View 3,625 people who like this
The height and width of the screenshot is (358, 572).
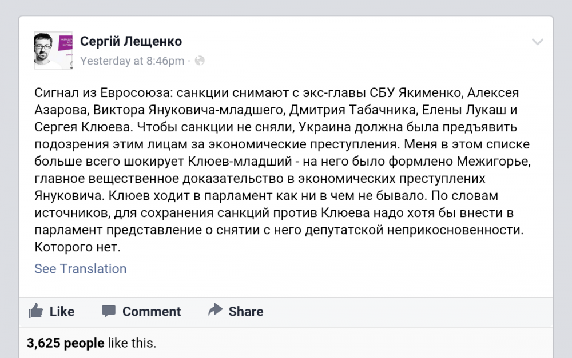click(x=65, y=343)
